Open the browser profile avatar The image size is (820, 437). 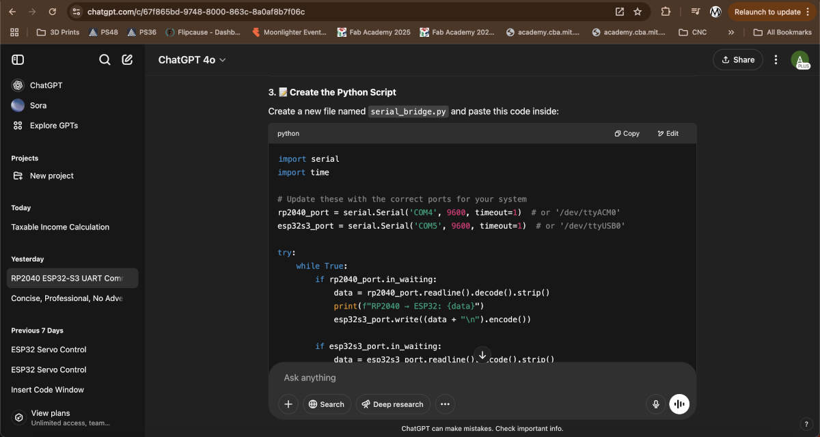715,12
